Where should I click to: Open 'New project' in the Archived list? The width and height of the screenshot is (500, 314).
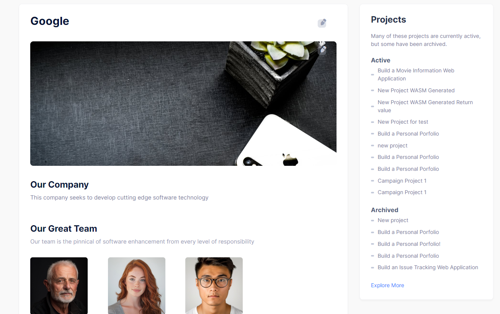click(393, 220)
